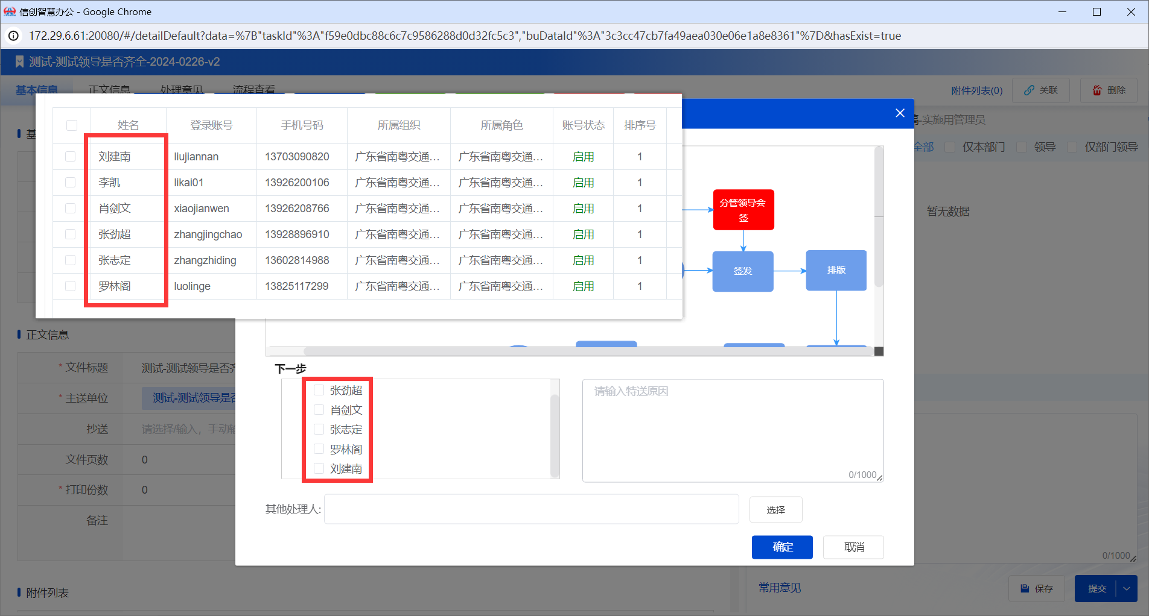
Task: Click into the 请输入特送原因 text area
Action: coord(733,430)
